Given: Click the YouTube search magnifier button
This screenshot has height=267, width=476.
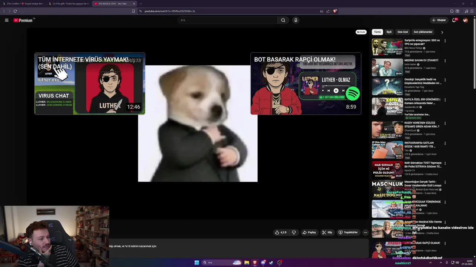Looking at the screenshot, I should (283, 20).
